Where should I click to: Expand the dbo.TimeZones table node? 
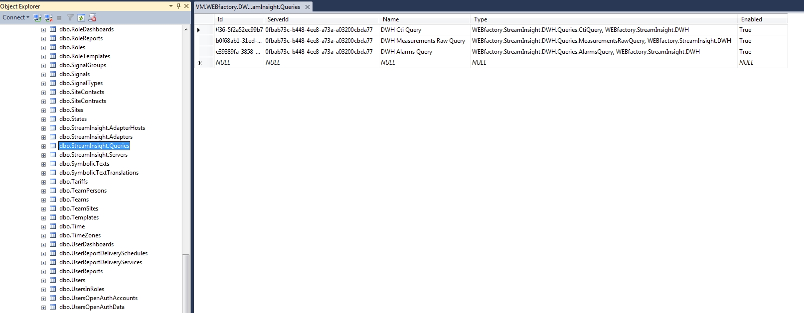[x=43, y=236]
